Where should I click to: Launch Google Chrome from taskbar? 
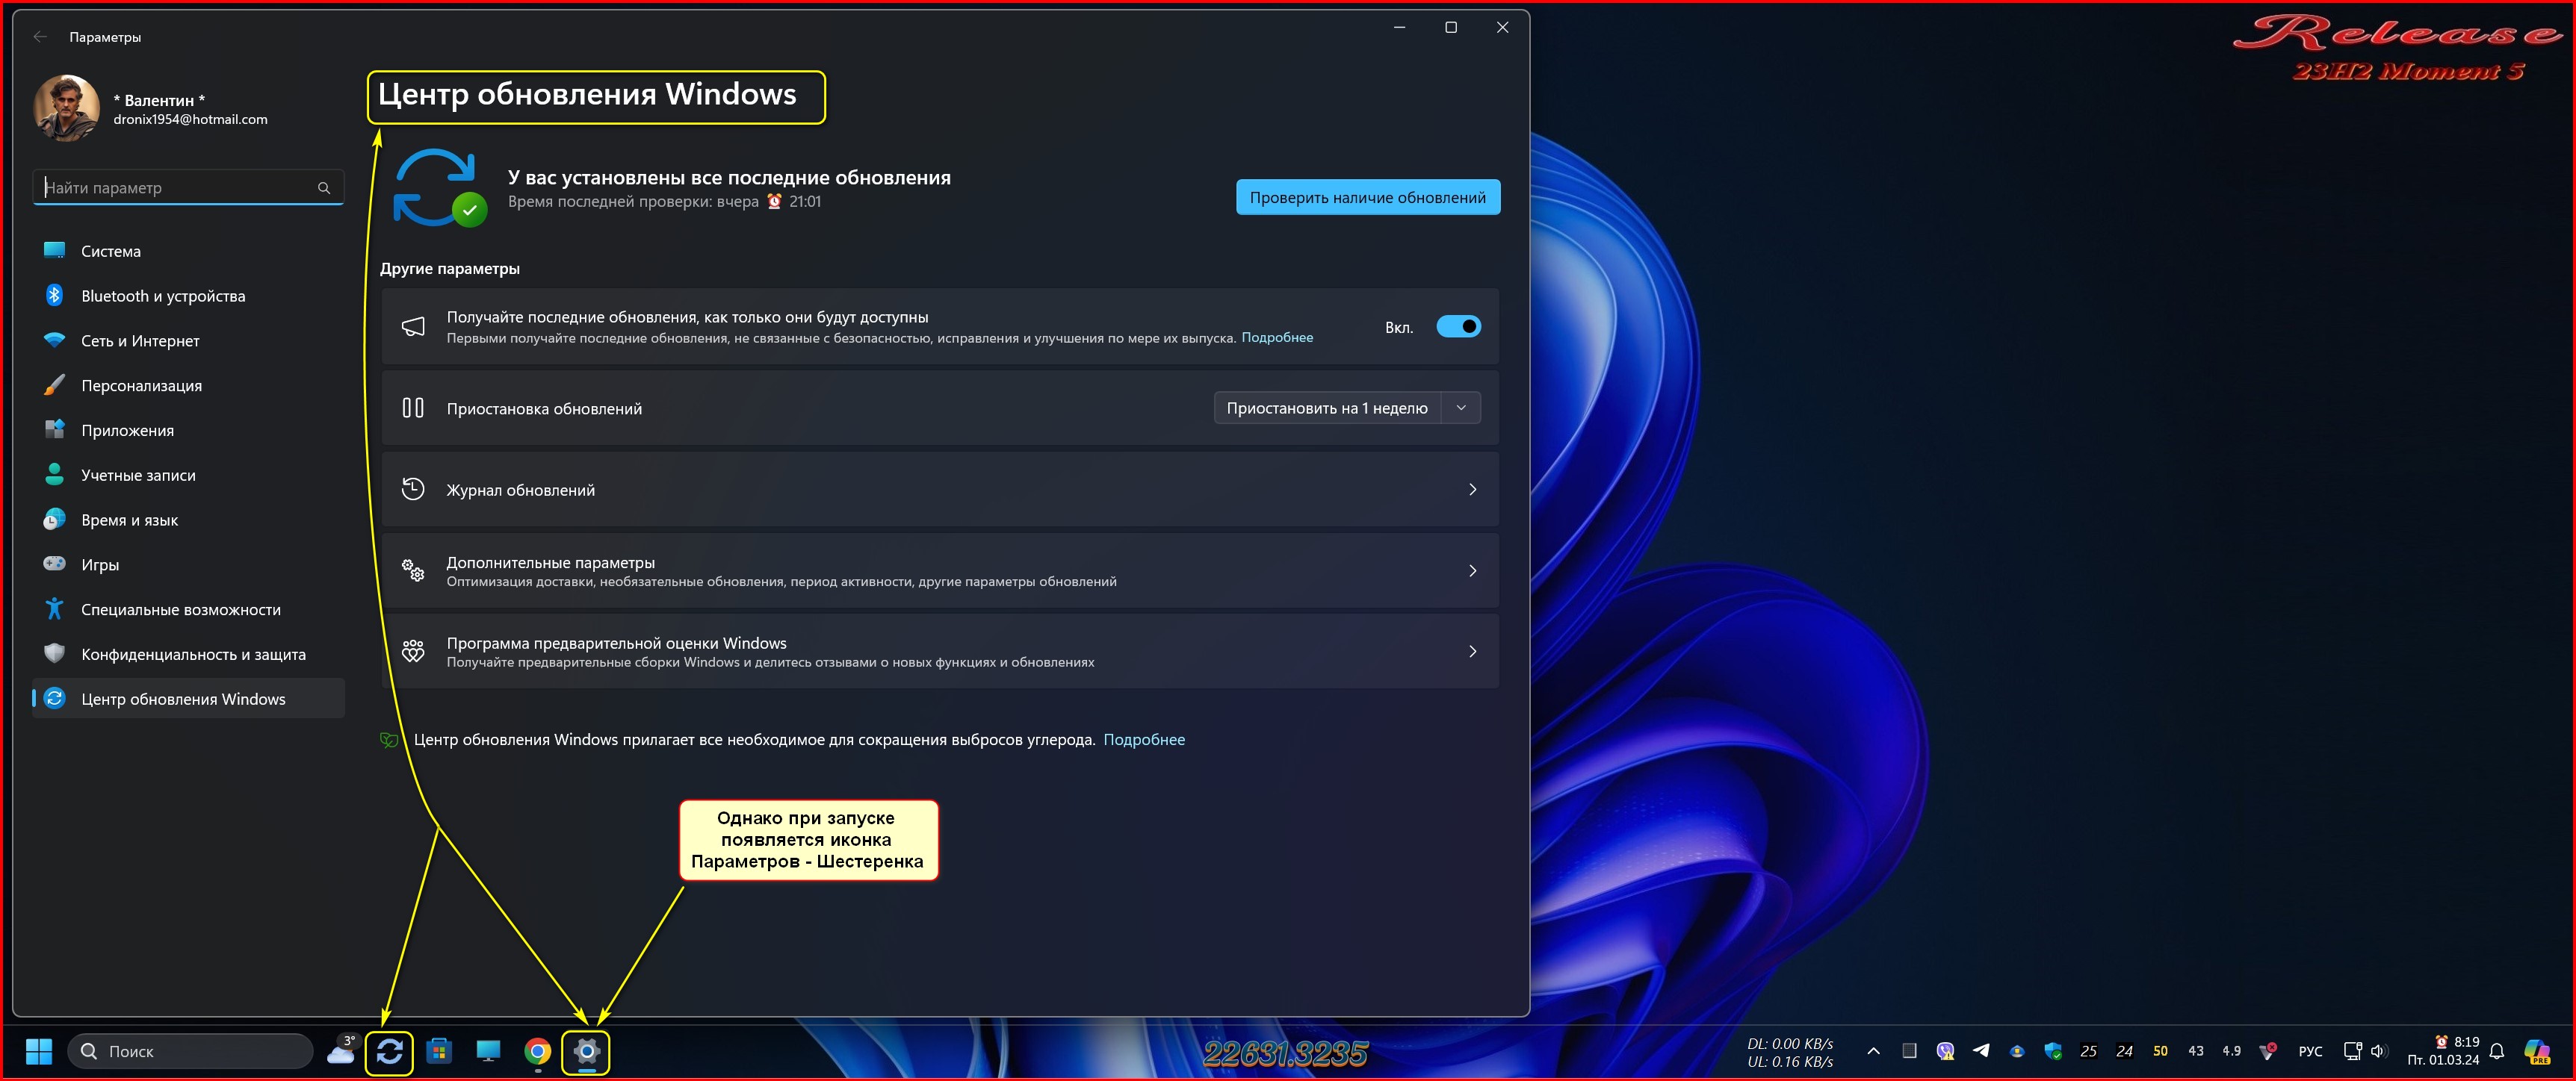tap(537, 1051)
